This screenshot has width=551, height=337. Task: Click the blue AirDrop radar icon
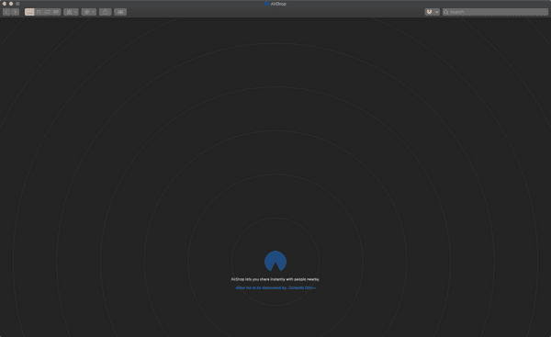(275, 261)
